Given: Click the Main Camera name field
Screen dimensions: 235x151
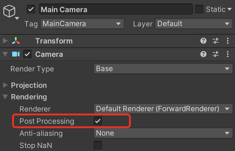Looking at the screenshot, I should pyautogui.click(x=116, y=9).
